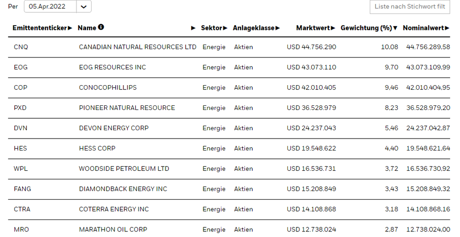Image resolution: width=460 pixels, height=237 pixels.
Task: Sort by Nominalwert column
Action: pyautogui.click(x=426, y=28)
